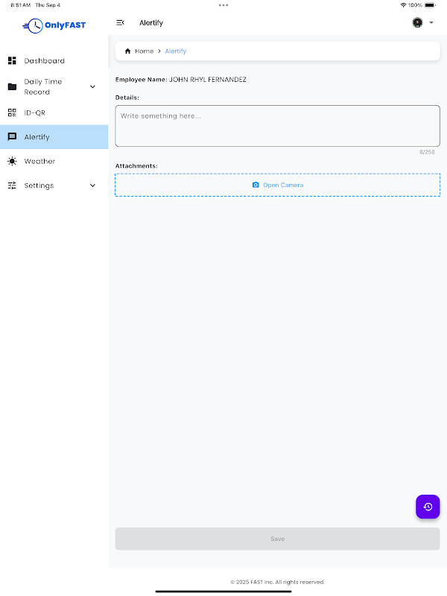Open history with the purple floating button
The width and height of the screenshot is (447, 596).
428,507
